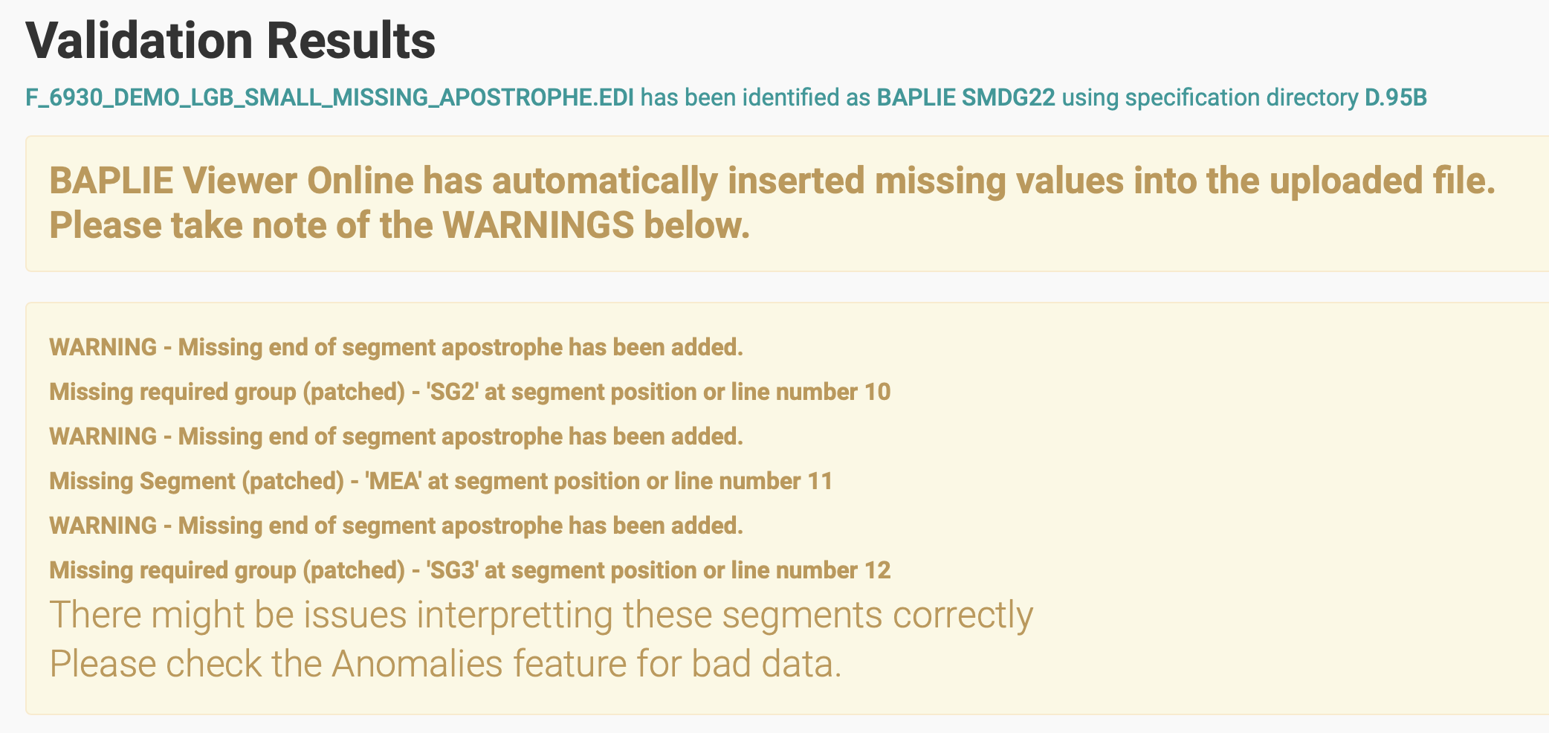Image resolution: width=1549 pixels, height=733 pixels.
Task: Click the Missing required group 'SG2' message
Action: pos(469,392)
